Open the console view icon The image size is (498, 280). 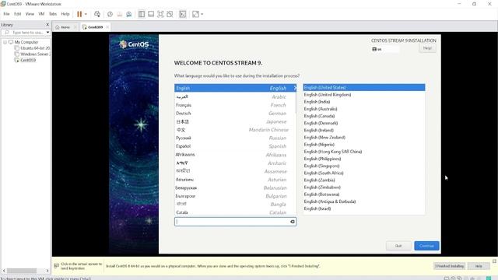(183, 14)
